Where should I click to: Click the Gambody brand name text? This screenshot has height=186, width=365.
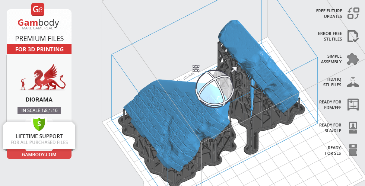pos(39,23)
